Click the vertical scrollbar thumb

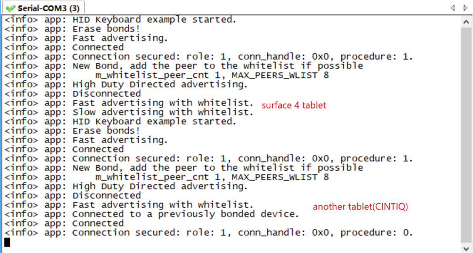click(467, 135)
